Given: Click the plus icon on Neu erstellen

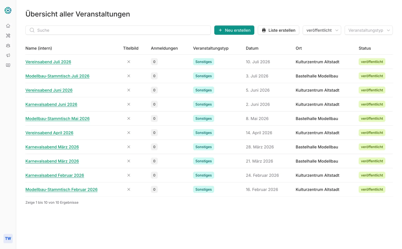Looking at the screenshot, I should tap(220, 30).
